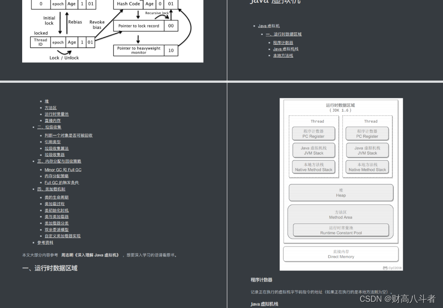Select the 二、垃圾收集 section link

[x=48, y=127]
